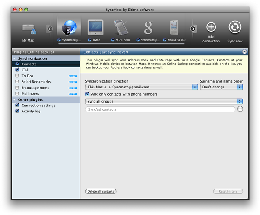
Task: Click the Sync'ed contacts input field
Action: (x=160, y=109)
